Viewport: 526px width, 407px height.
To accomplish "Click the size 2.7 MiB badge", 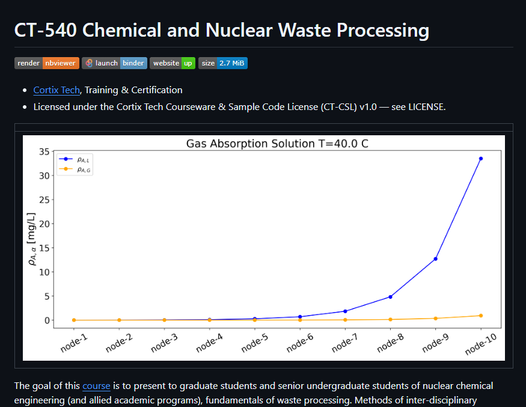I will (x=222, y=63).
